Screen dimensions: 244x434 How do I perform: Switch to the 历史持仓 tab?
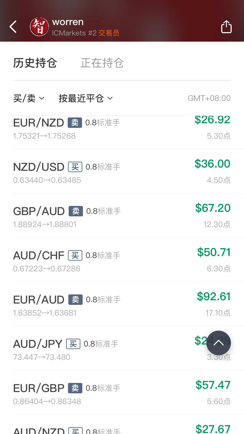[35, 63]
